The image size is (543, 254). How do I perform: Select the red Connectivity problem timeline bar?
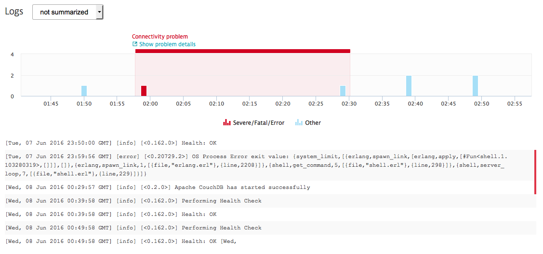243,51
